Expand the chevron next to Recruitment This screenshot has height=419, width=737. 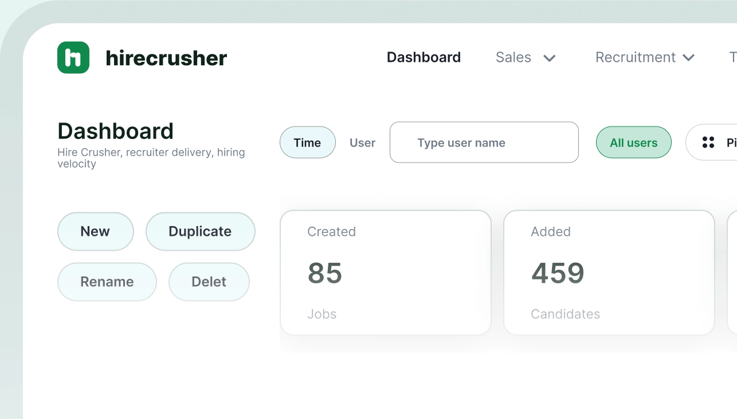pos(689,58)
